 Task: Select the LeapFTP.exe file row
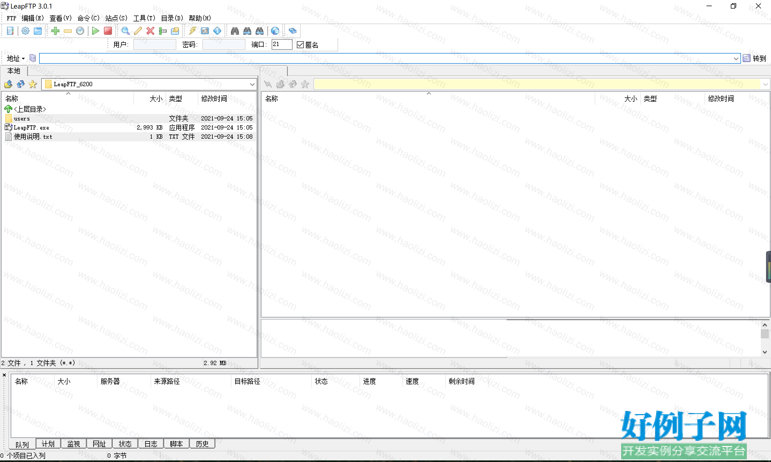[130, 128]
